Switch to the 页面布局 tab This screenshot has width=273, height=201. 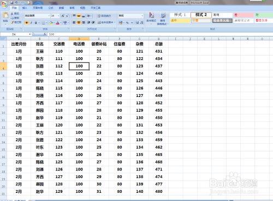[x=38, y=8]
